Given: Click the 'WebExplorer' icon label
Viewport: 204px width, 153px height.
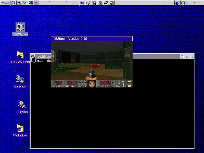Looking at the screenshot, I should tap(20, 135).
